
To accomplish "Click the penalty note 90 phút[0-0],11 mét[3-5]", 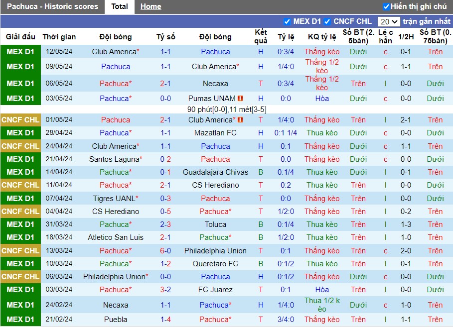I will 227,109.
